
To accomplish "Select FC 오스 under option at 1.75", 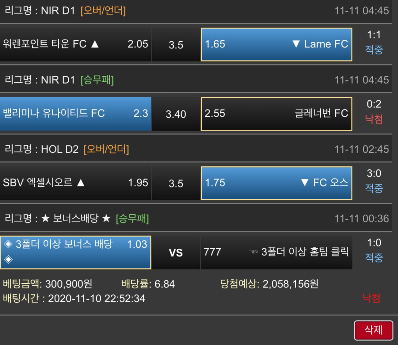I will tap(276, 183).
